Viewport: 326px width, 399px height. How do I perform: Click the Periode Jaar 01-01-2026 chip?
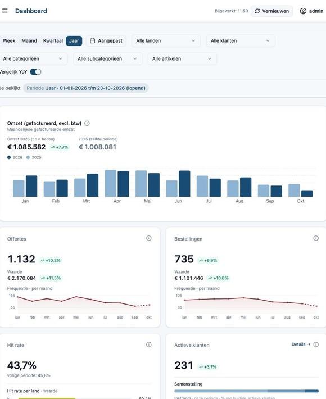click(x=86, y=88)
